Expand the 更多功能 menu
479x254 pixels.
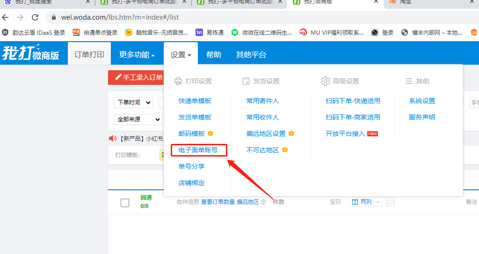pyautogui.click(x=137, y=55)
